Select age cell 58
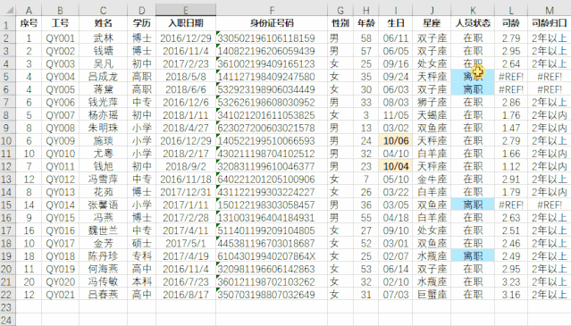 tap(366, 38)
